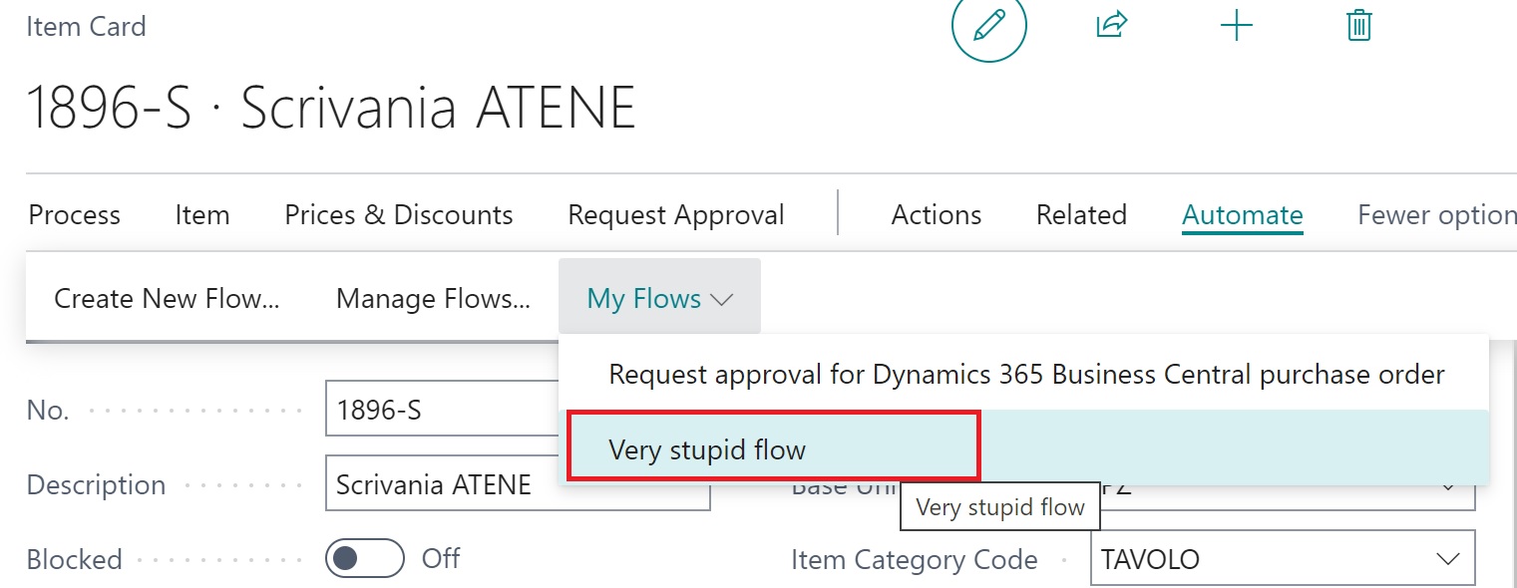Click Manage Flows button

[433, 299]
